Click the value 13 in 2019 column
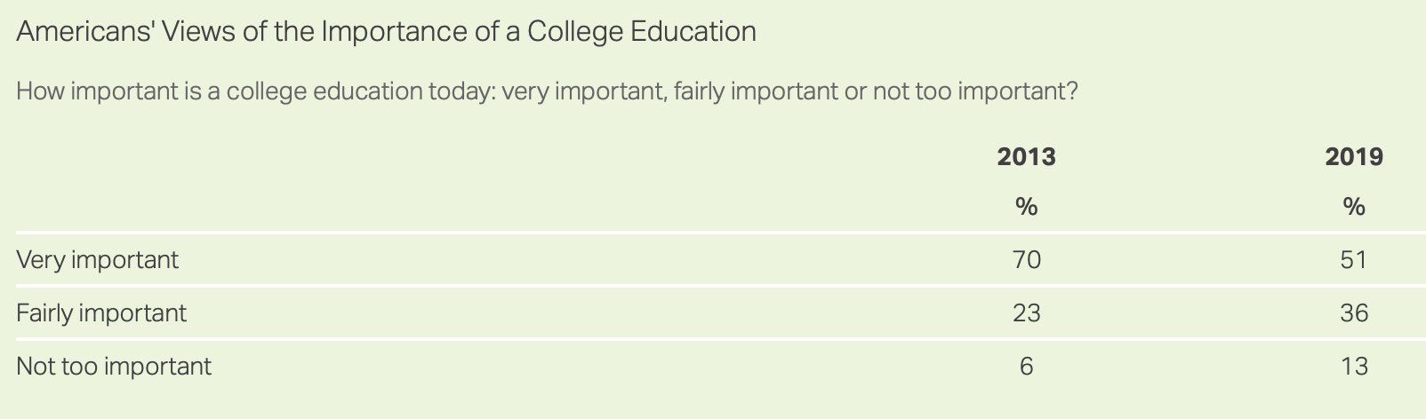The image size is (1426, 419). coord(1354,366)
